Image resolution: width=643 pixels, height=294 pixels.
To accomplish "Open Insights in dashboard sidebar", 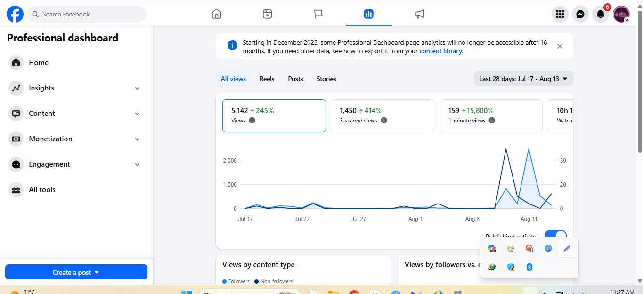I will tap(76, 88).
